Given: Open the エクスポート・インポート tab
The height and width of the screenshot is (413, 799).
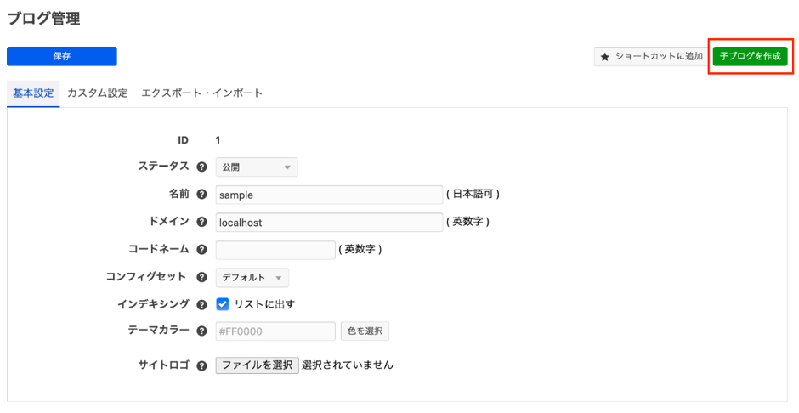Looking at the screenshot, I should coord(201,93).
